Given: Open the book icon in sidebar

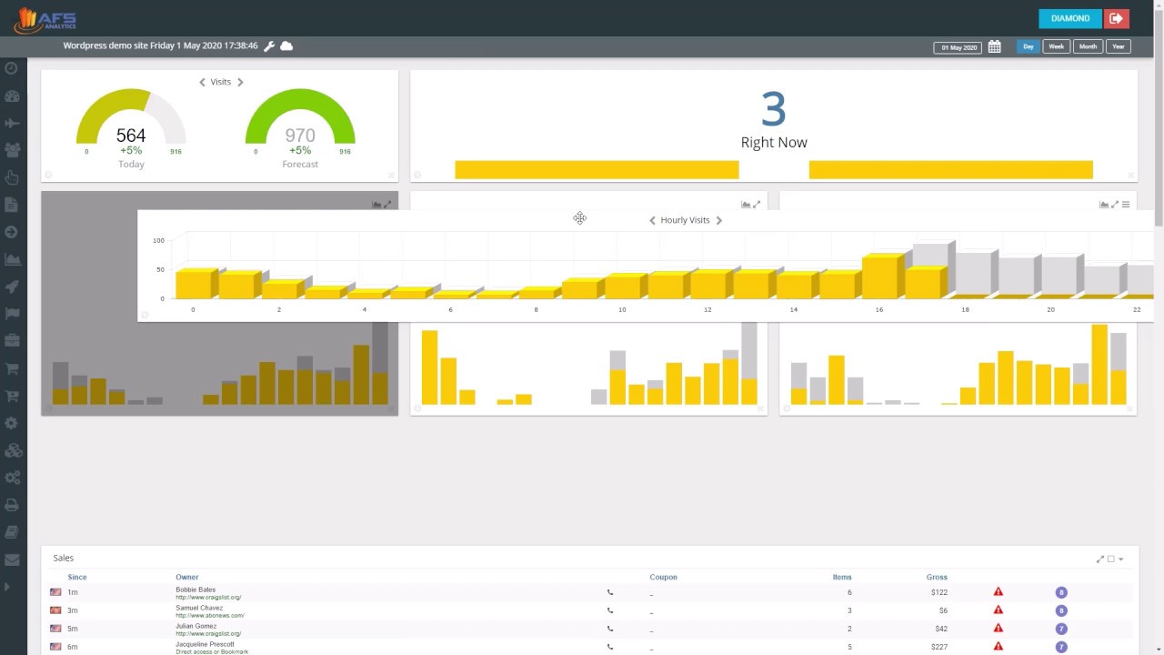Looking at the screenshot, I should click(12, 532).
